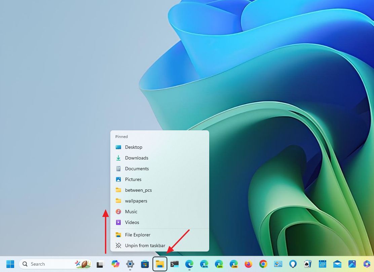Open the Settings app from the taskbar
The image size is (374, 272).
click(x=130, y=264)
